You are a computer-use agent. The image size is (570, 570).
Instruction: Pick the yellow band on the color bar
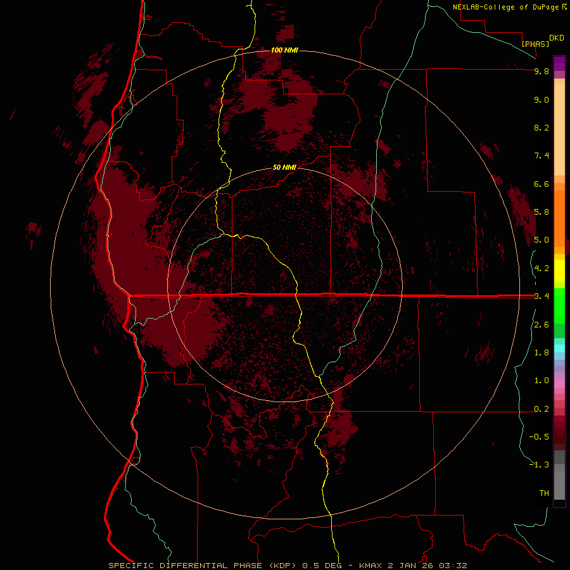point(559,271)
